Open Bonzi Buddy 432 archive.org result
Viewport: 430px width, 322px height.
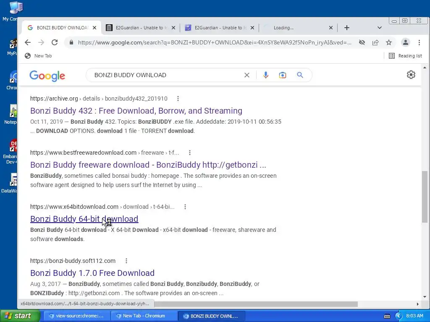[136, 111]
